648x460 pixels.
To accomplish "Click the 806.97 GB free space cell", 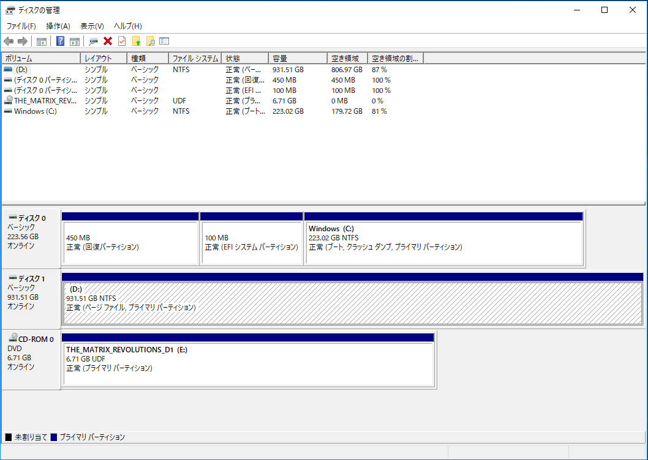I will (347, 70).
